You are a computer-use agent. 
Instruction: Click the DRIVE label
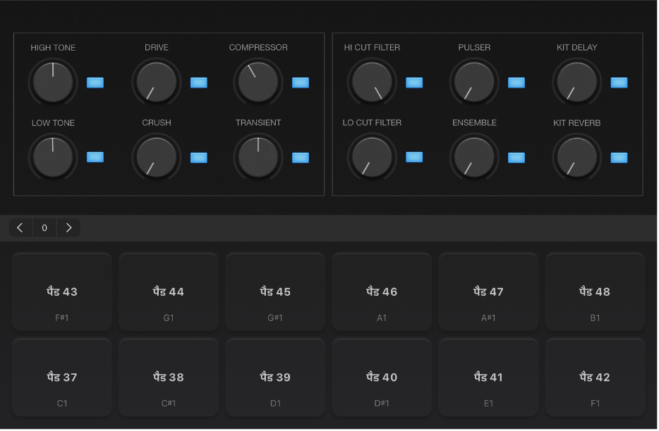(x=157, y=47)
